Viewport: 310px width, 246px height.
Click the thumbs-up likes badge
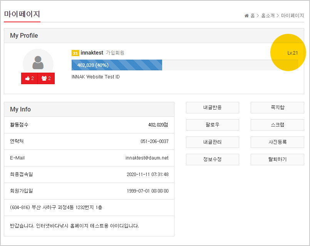click(29, 78)
